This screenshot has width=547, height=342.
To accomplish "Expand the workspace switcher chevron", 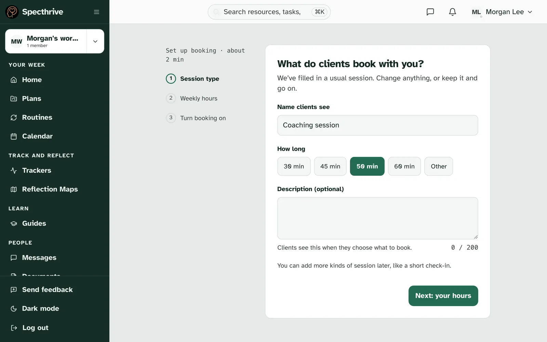I will pyautogui.click(x=95, y=41).
